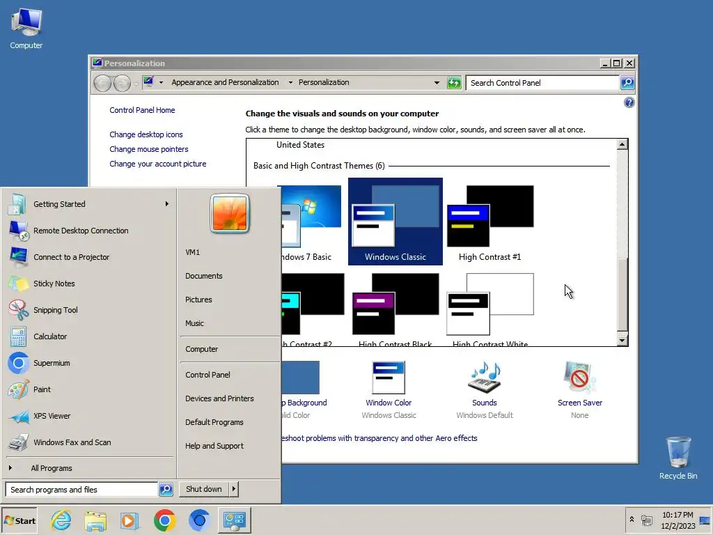Click theme list scrollbar up arrow

622,144
